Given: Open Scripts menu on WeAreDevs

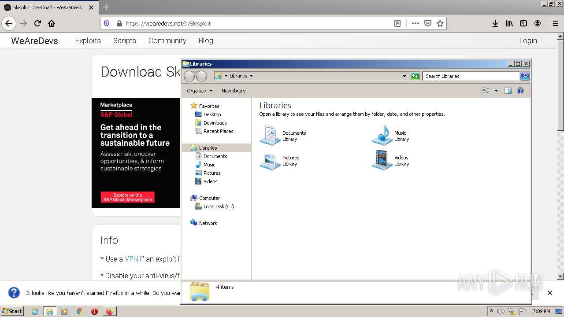Looking at the screenshot, I should [125, 41].
